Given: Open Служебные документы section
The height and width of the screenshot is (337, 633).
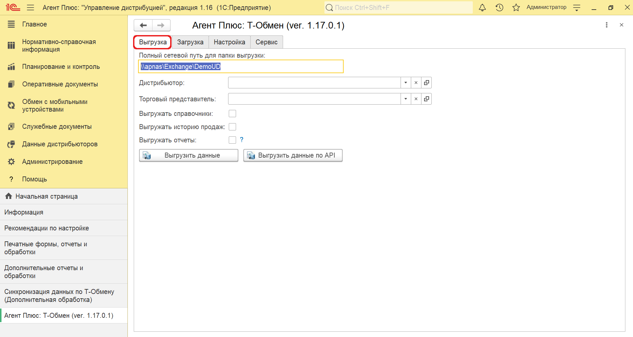Looking at the screenshot, I should pyautogui.click(x=64, y=126).
